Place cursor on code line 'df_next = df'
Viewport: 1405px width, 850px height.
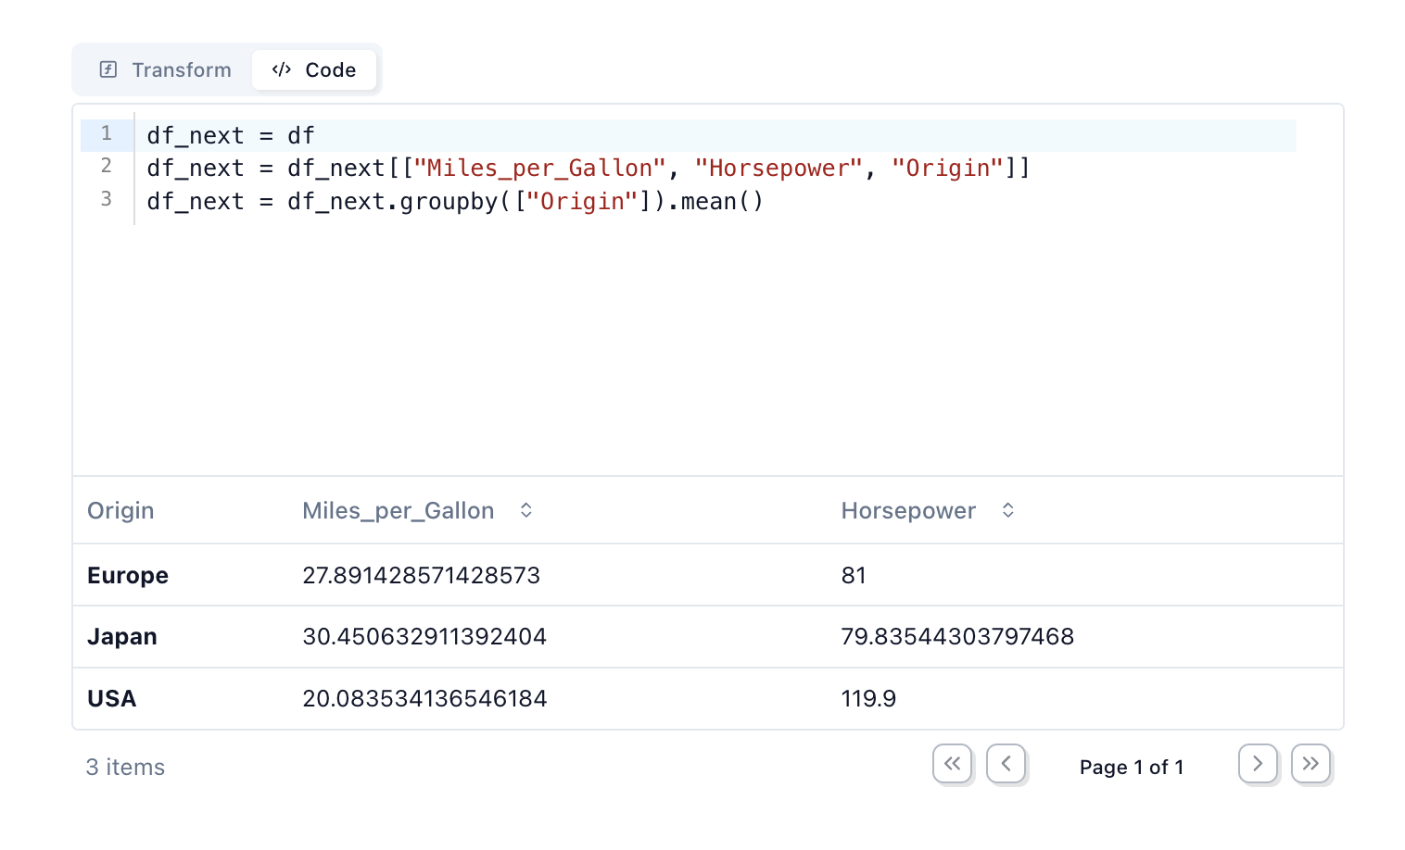(x=231, y=136)
